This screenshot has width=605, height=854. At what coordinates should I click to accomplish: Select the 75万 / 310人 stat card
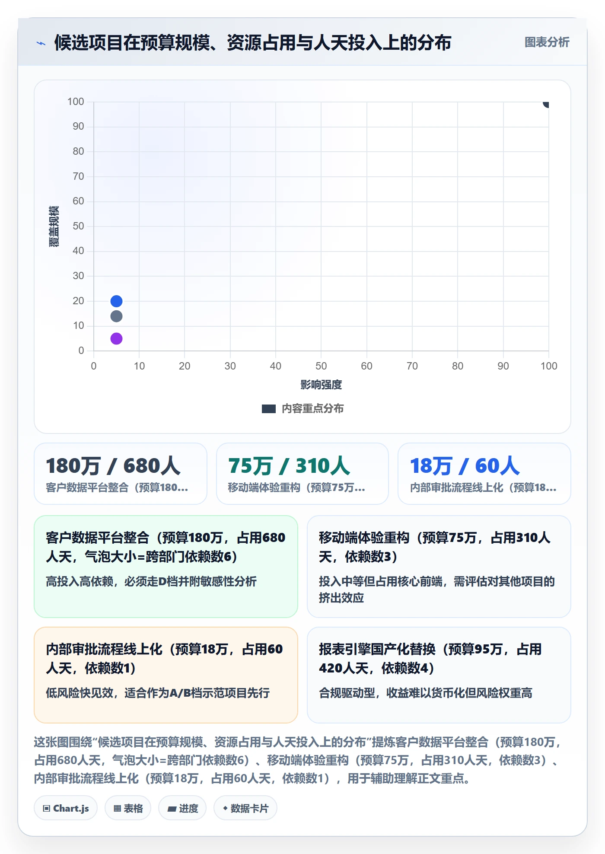[x=302, y=474]
